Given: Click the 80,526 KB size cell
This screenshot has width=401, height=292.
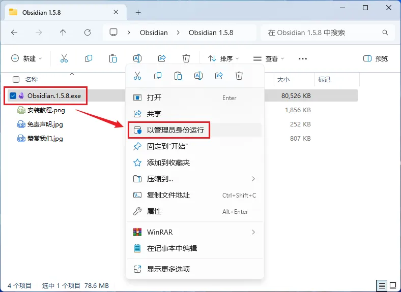Looking at the screenshot, I should 296,95.
